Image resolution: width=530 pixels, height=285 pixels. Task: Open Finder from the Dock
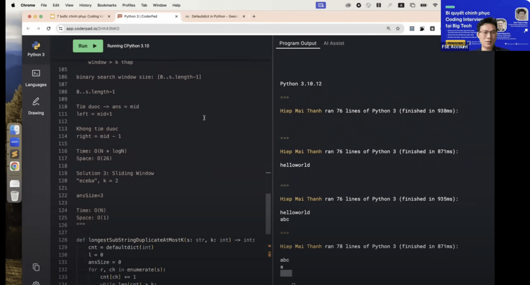click(x=14, y=130)
